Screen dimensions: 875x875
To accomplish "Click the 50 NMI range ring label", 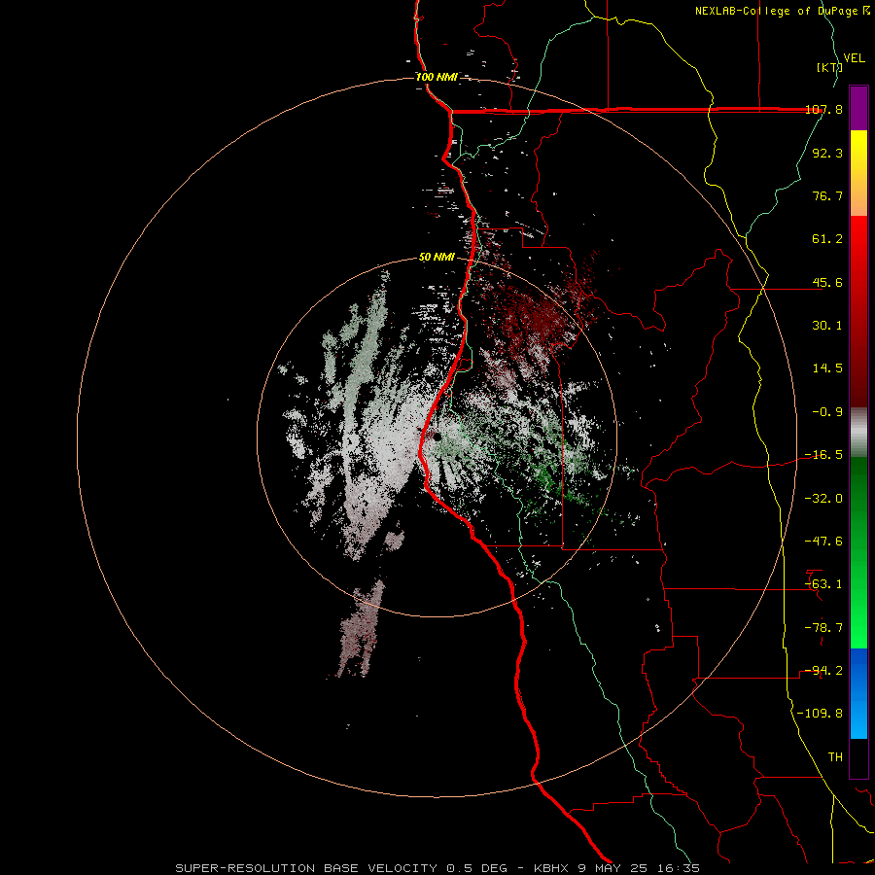I will point(437,258).
